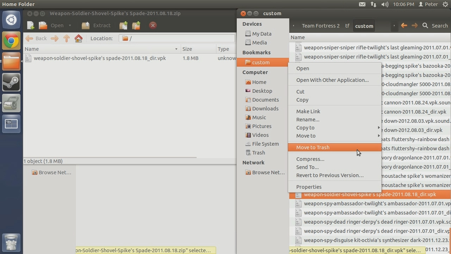Click forward arrow in file manager toolbar

(415, 25)
